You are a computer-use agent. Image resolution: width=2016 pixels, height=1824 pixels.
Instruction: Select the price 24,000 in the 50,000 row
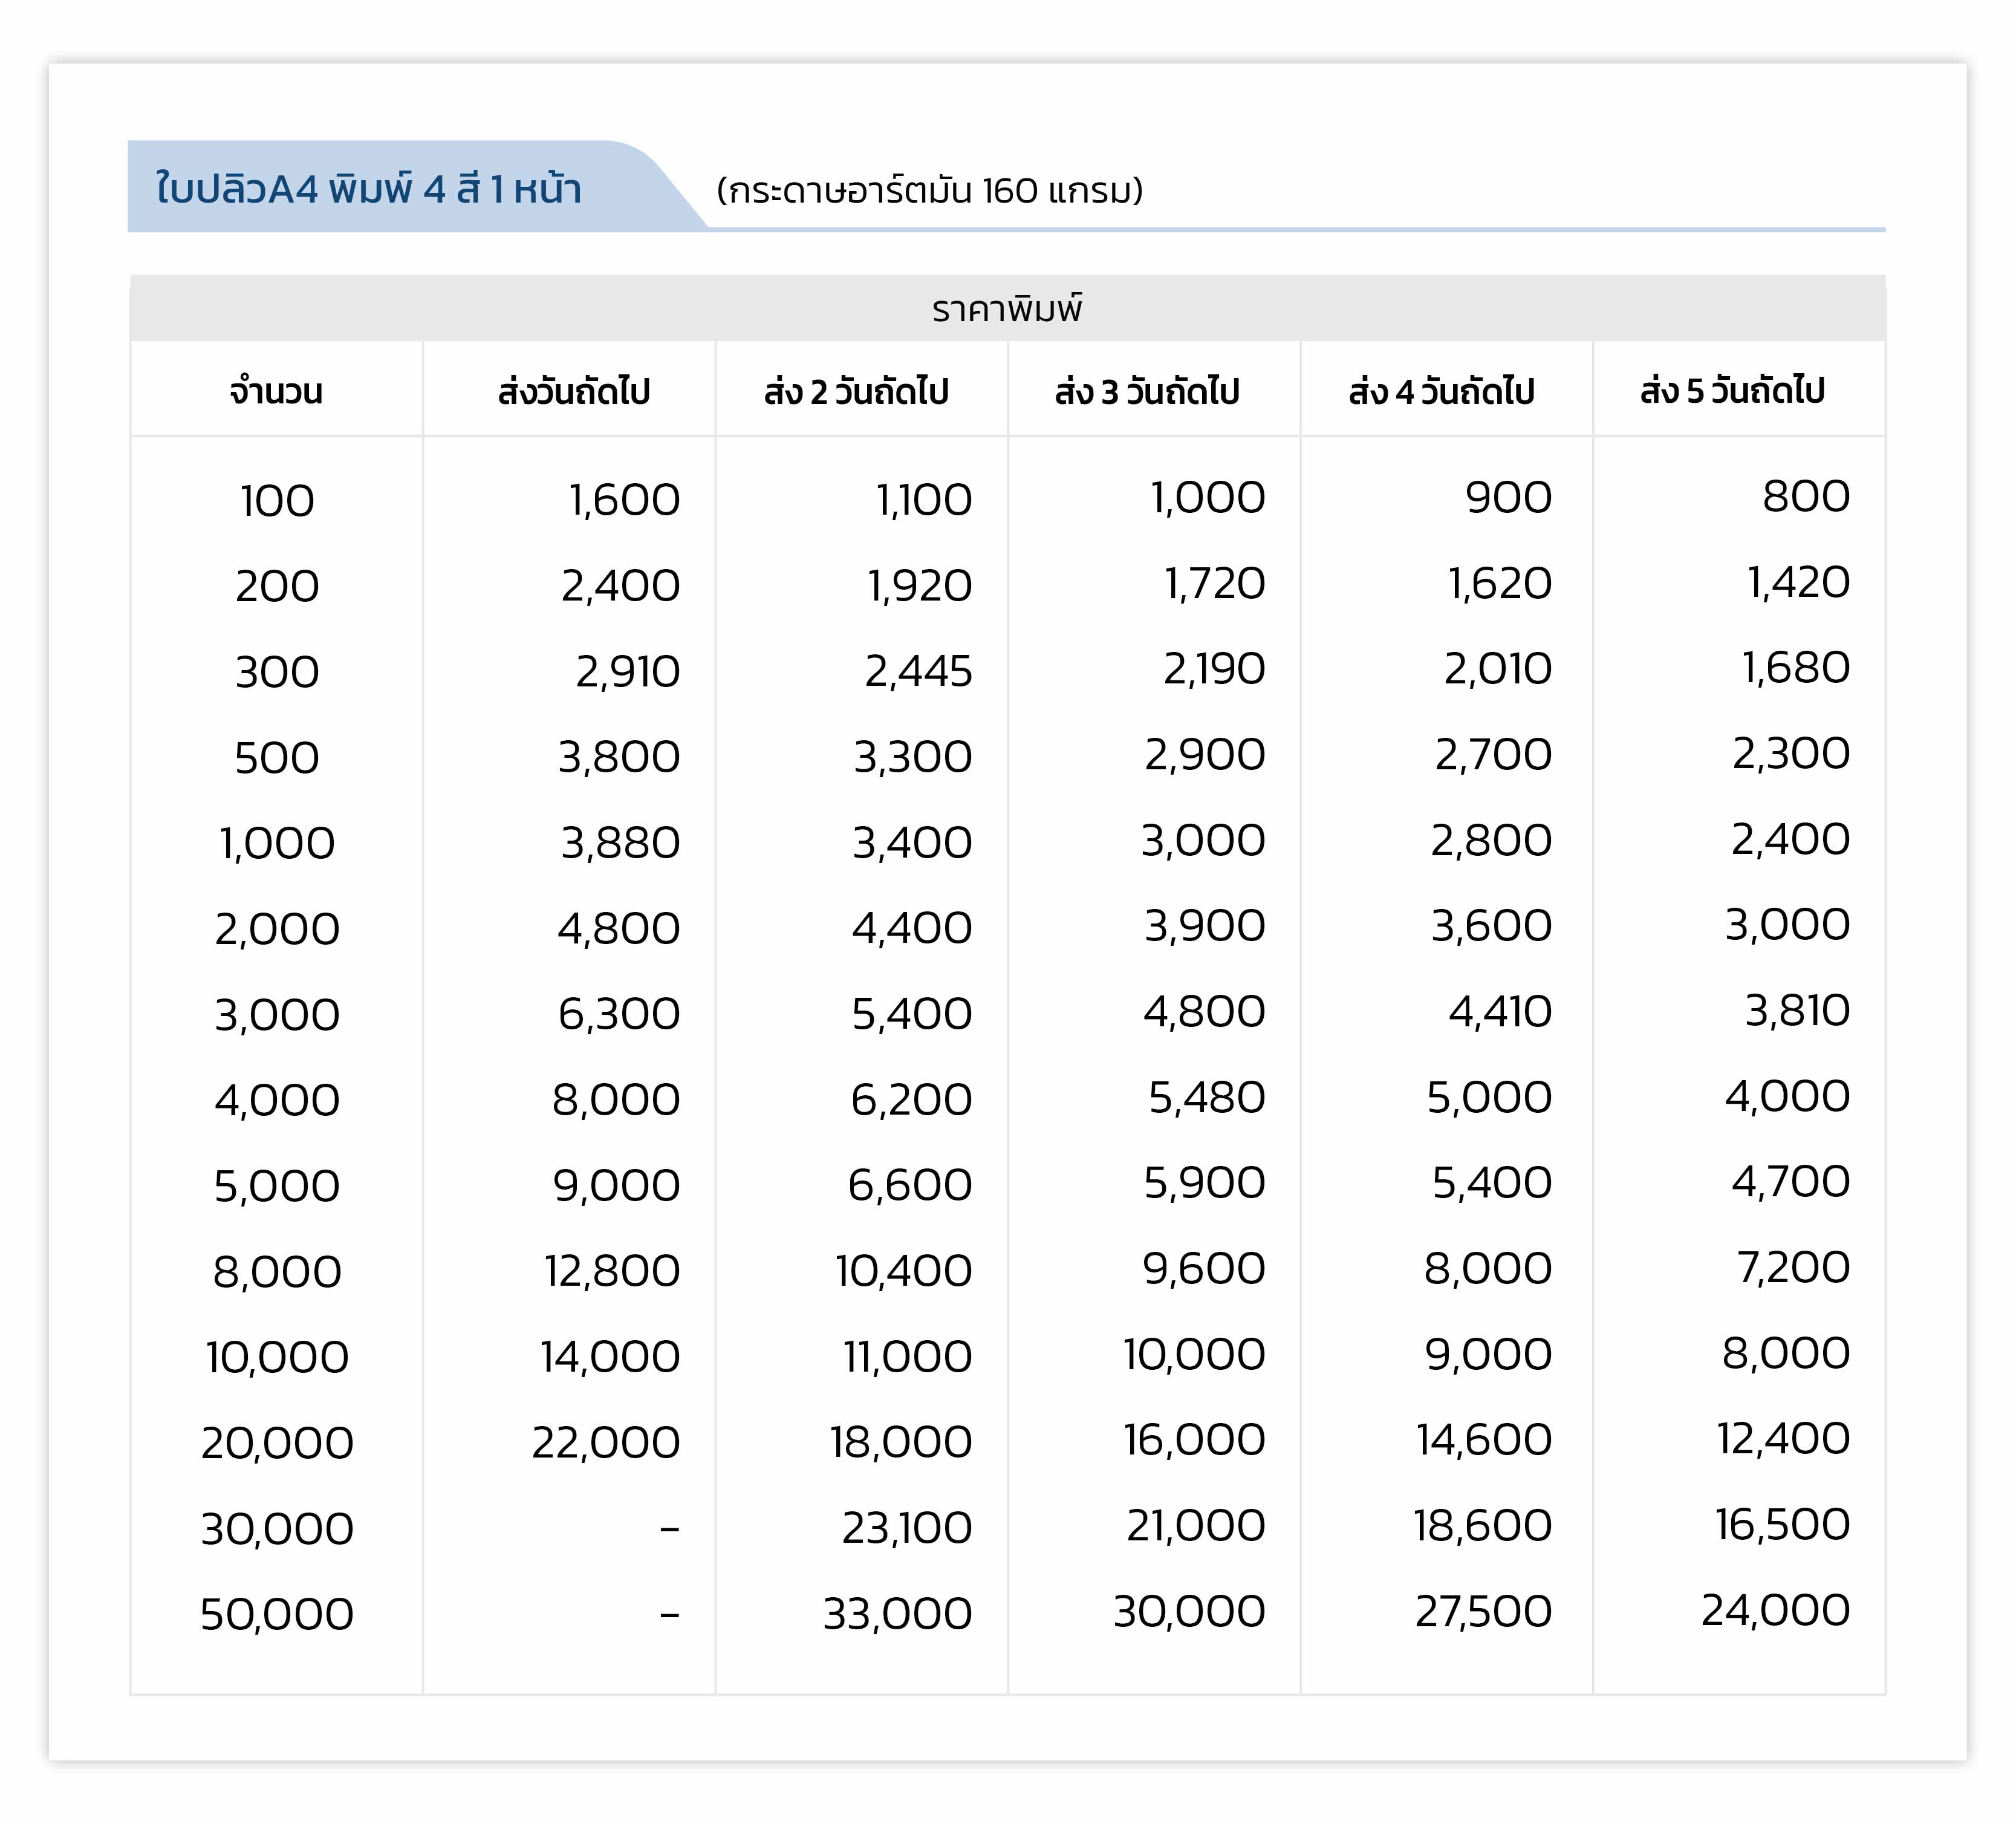point(1776,1611)
